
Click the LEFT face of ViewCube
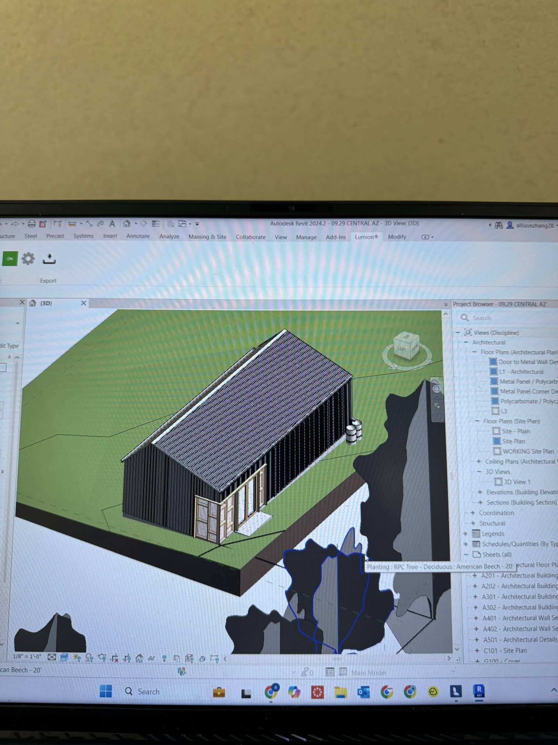402,349
